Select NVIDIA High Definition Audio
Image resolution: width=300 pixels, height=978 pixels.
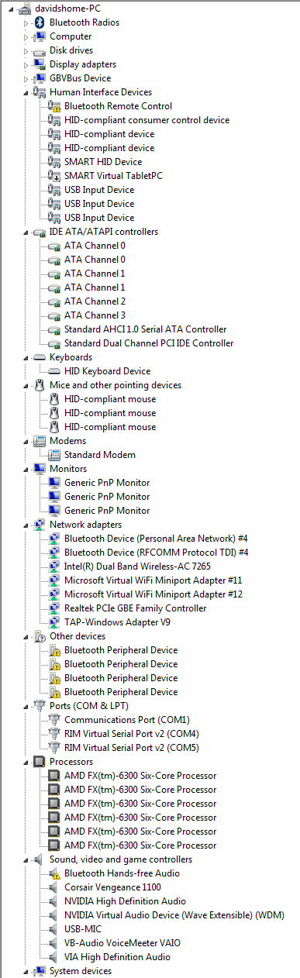pos(125,901)
